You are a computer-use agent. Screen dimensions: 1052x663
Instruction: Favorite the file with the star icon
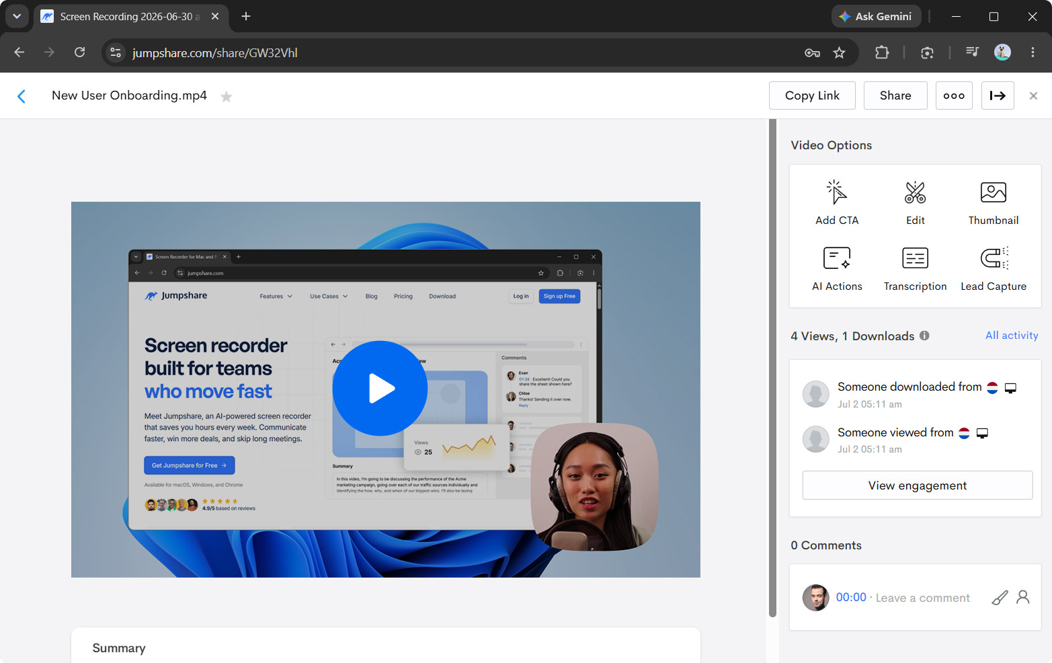pos(227,97)
